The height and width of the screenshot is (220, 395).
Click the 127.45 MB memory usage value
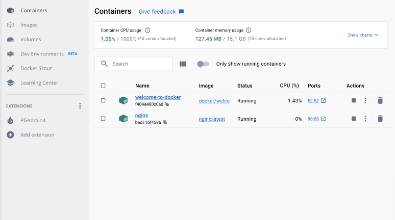click(208, 39)
